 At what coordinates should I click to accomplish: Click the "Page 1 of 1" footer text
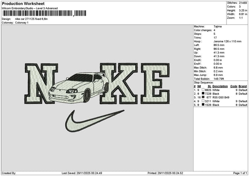coord(240,173)
